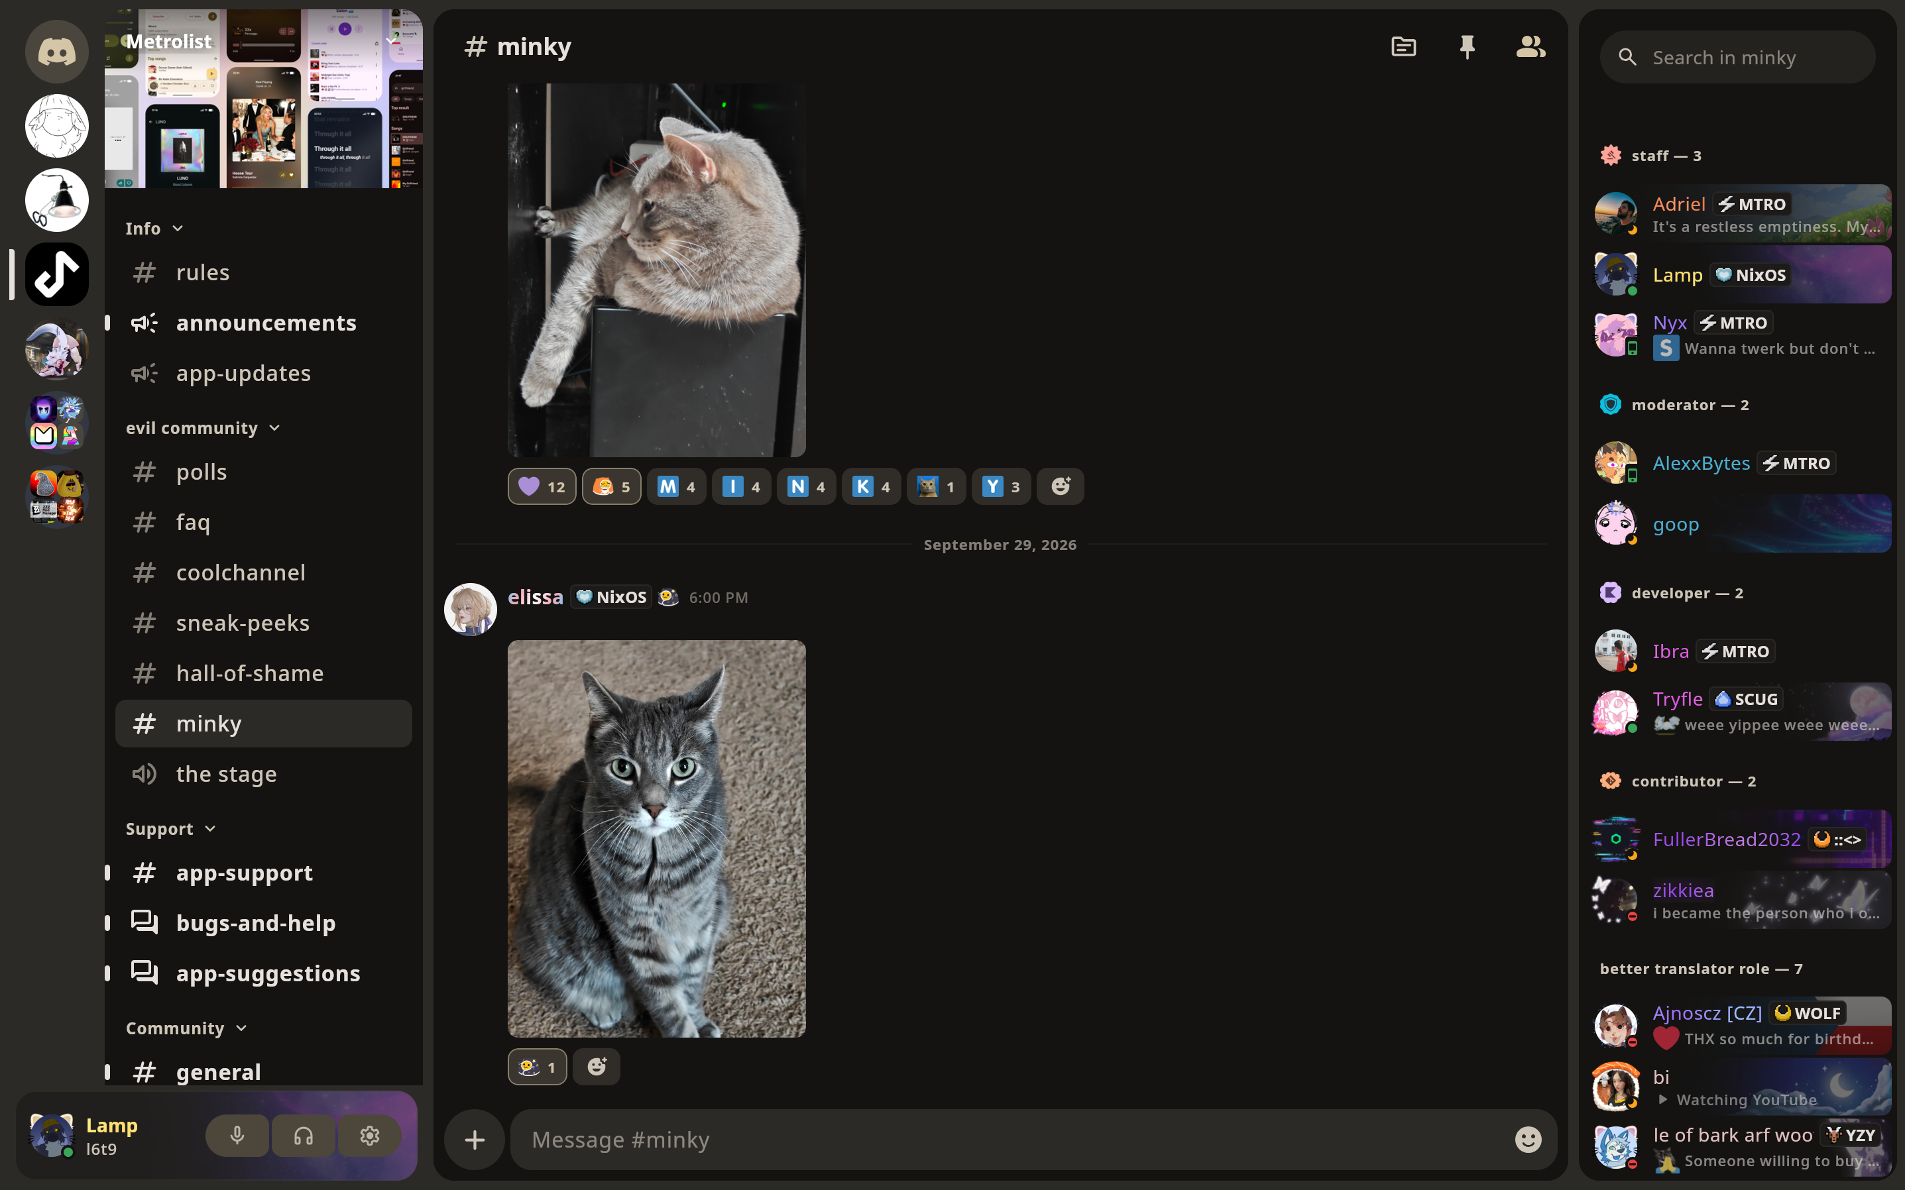Mute microphone in user panel
Screen dimensions: 1905x1190
(x=237, y=1135)
